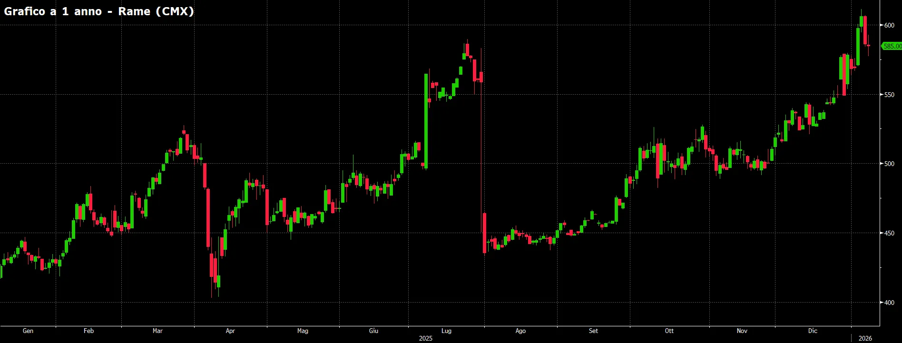The height and width of the screenshot is (343, 902).
Task: Select the Ott month axis label
Action: (x=669, y=331)
